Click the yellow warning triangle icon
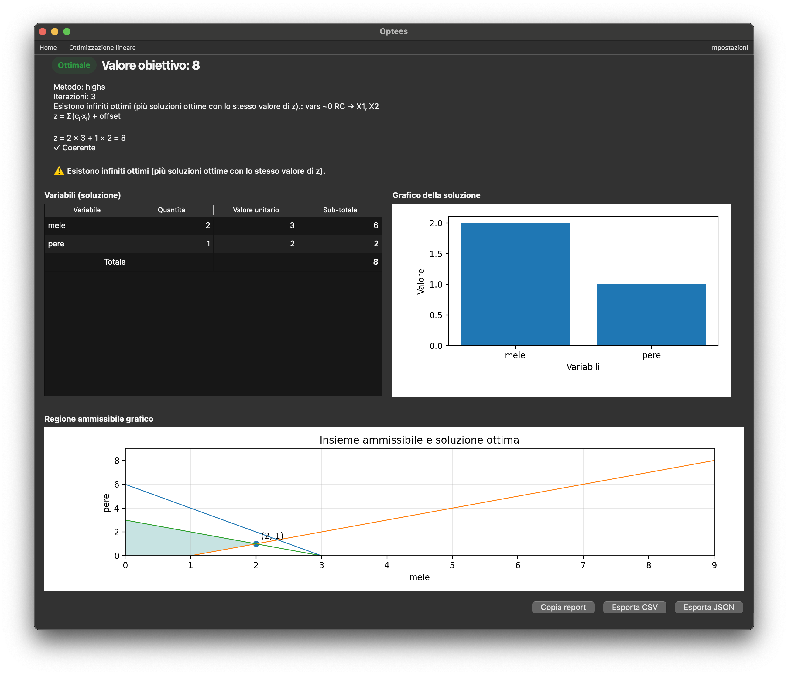The width and height of the screenshot is (788, 675). tap(59, 171)
